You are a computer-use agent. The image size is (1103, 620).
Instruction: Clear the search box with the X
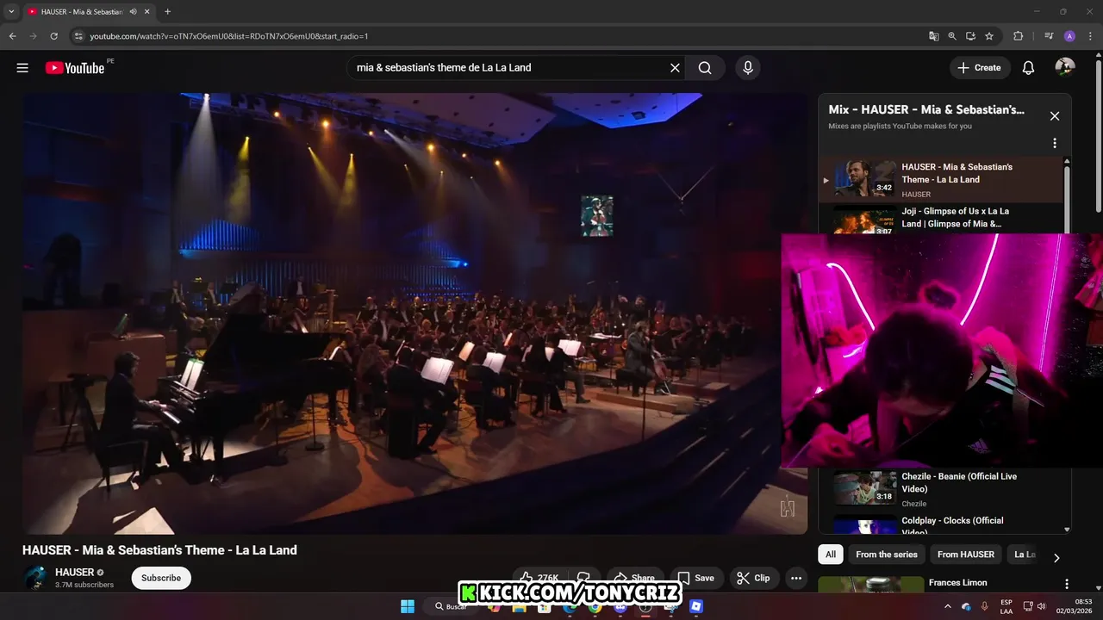(x=675, y=68)
